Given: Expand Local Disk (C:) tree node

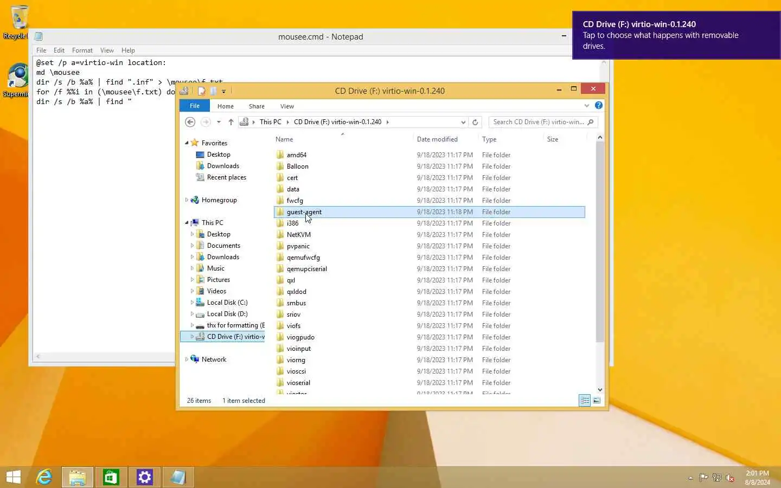Looking at the screenshot, I should (x=192, y=303).
